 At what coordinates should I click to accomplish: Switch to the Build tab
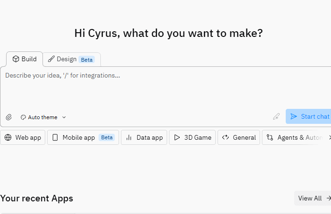25,59
